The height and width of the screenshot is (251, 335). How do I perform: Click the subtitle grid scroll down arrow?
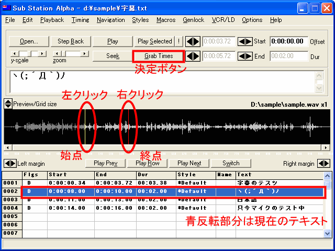[328, 234]
